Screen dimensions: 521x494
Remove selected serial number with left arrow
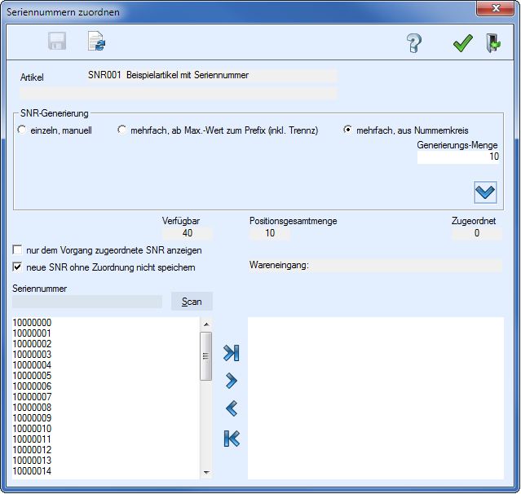(x=232, y=409)
